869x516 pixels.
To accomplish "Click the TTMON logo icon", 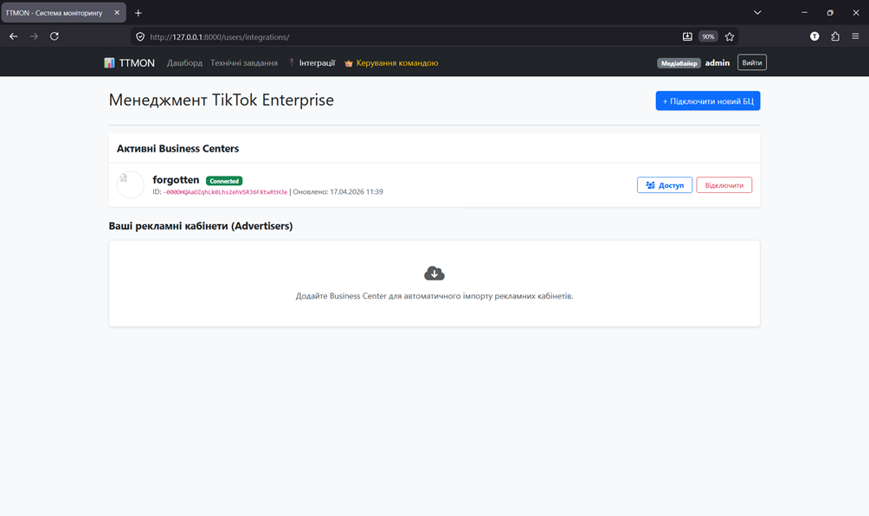I will coord(109,62).
